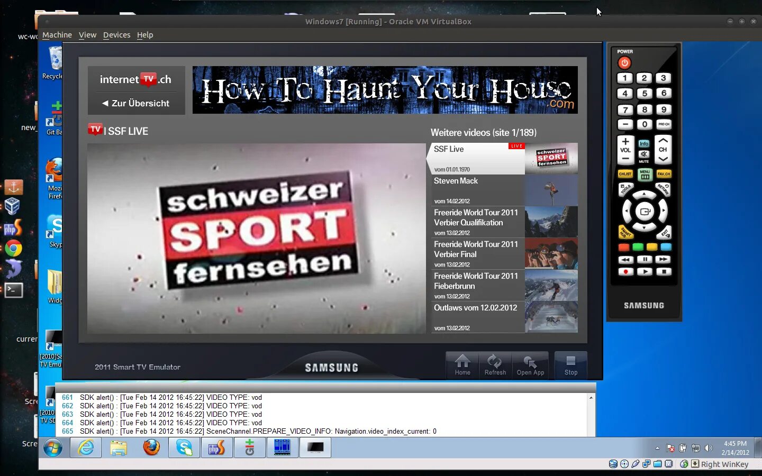Click the VirtualBox USB status icon
This screenshot has width=762, height=476.
point(636,464)
